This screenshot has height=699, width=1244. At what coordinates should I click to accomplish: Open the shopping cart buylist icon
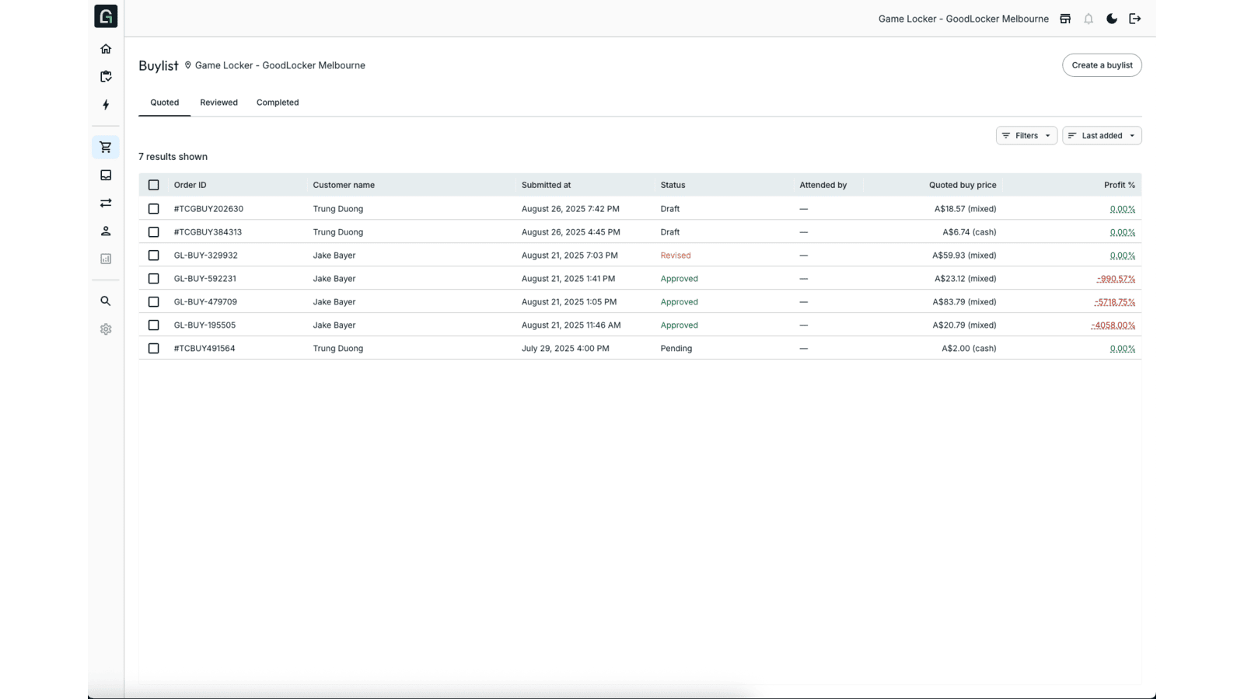[x=106, y=147]
